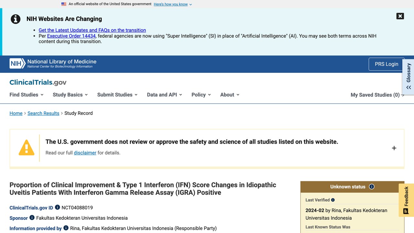
Task: Click sponsor name Fakultas Kedokteran Universitas Indonesia
Action: [x=82, y=218]
